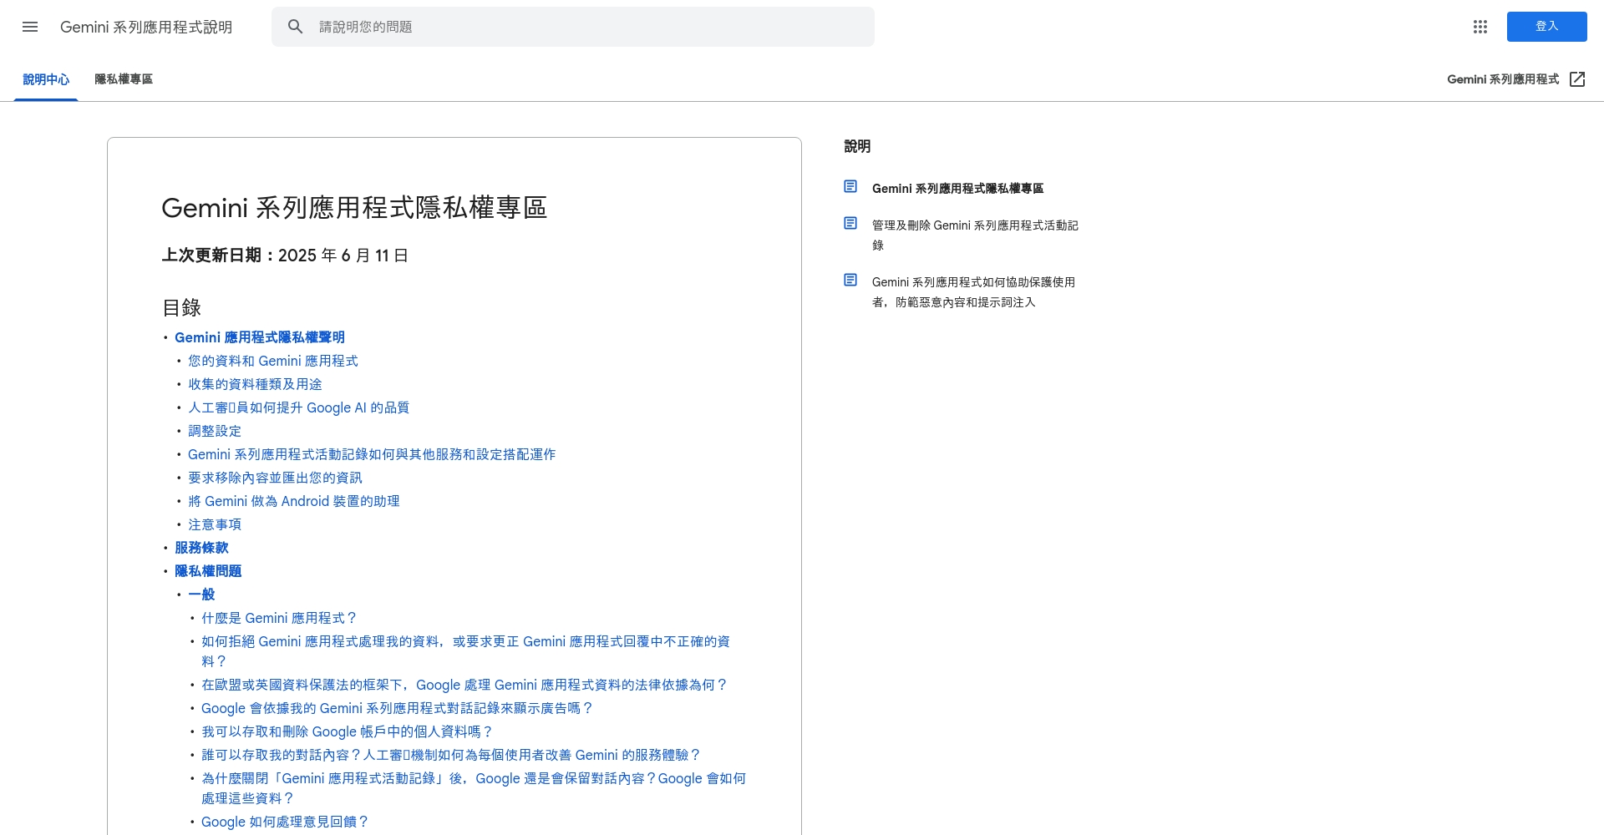Click the 目錄 heading
Image resolution: width=1604 pixels, height=835 pixels.
coord(181,308)
